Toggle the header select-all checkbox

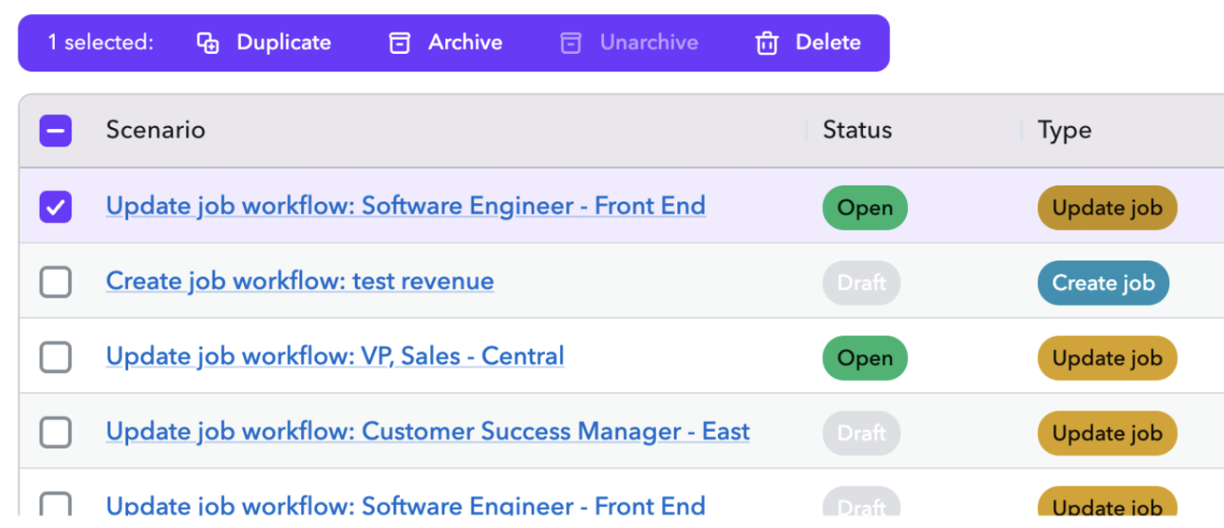[x=56, y=132]
